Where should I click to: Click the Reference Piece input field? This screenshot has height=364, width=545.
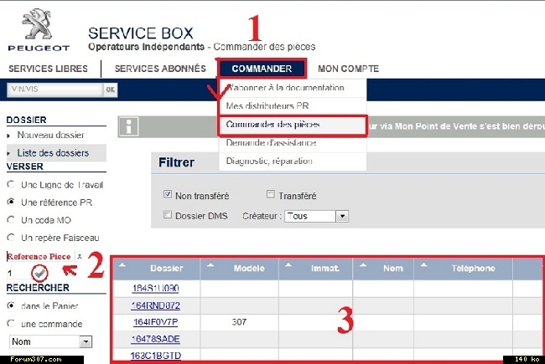coord(41,256)
